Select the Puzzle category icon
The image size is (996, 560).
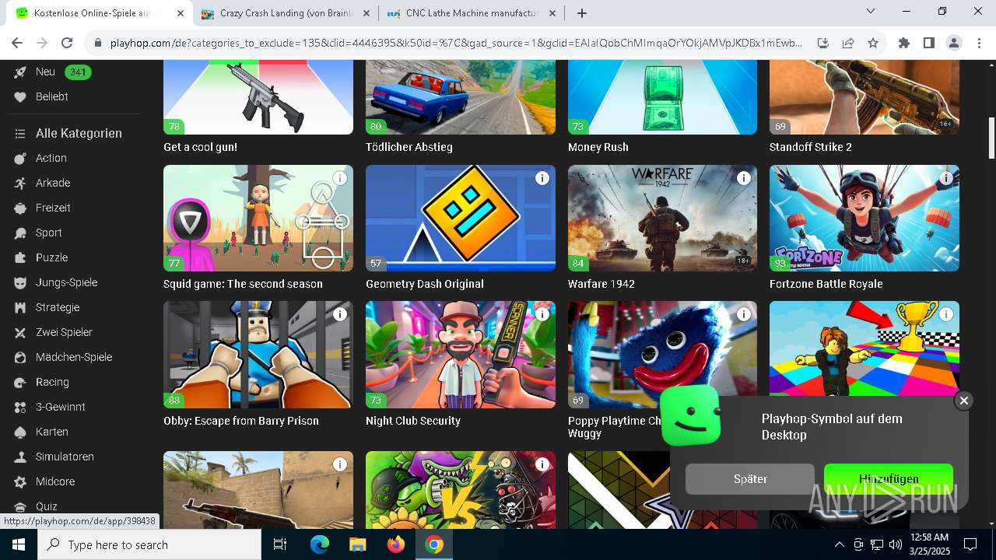coord(20,257)
